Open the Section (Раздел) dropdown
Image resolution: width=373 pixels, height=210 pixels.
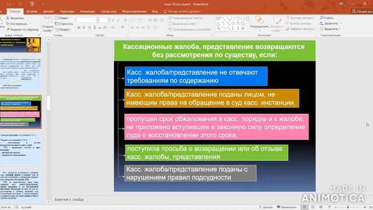tap(63, 30)
